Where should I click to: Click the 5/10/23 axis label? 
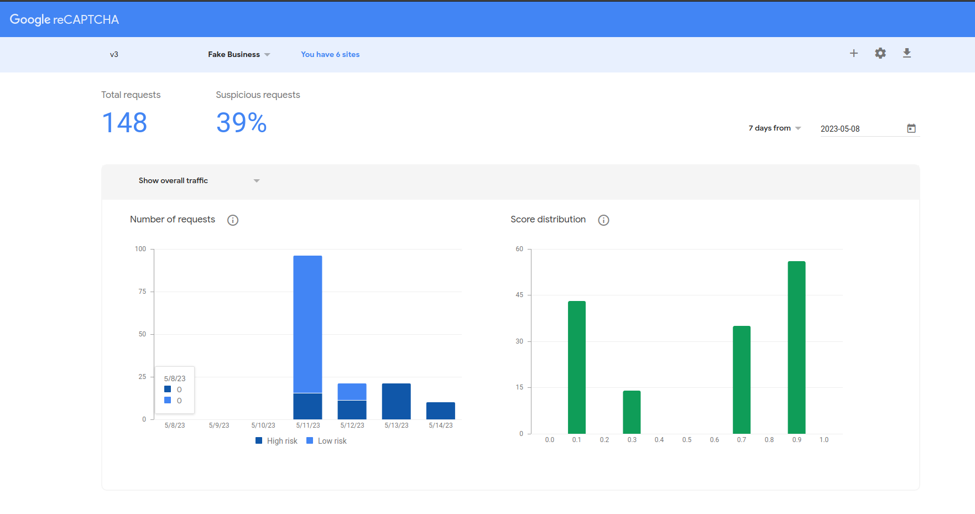click(263, 425)
